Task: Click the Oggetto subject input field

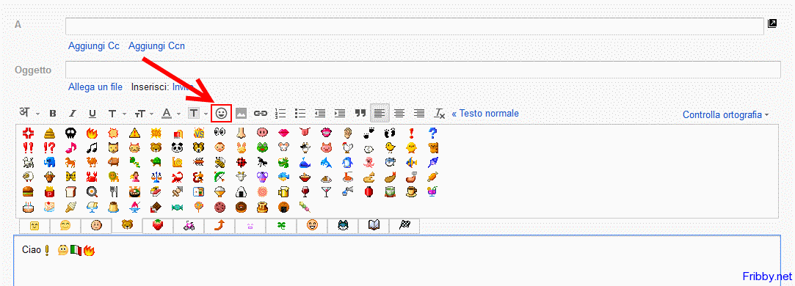Action: (423, 70)
